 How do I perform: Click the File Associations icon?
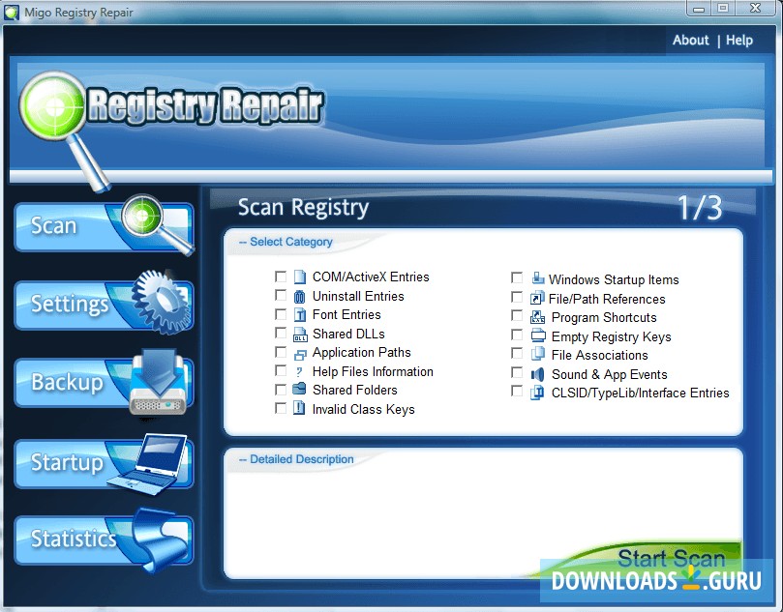coord(538,354)
